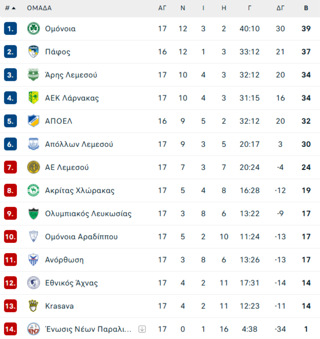320x339 pixels.
Task: Click the Άρης Λεμεσού green crest
Action: [33, 75]
